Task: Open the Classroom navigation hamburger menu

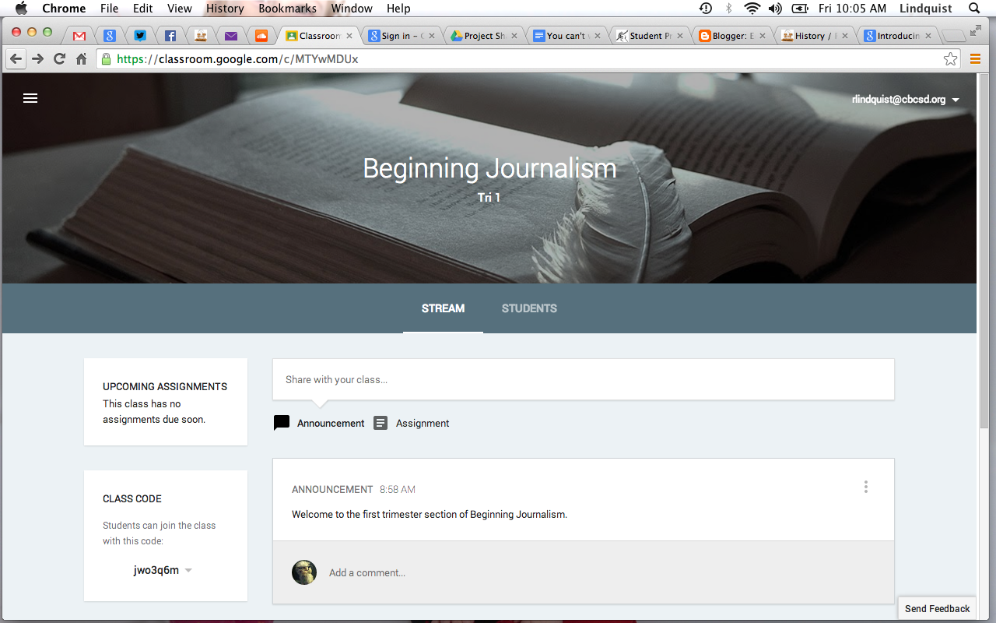Action: point(30,98)
